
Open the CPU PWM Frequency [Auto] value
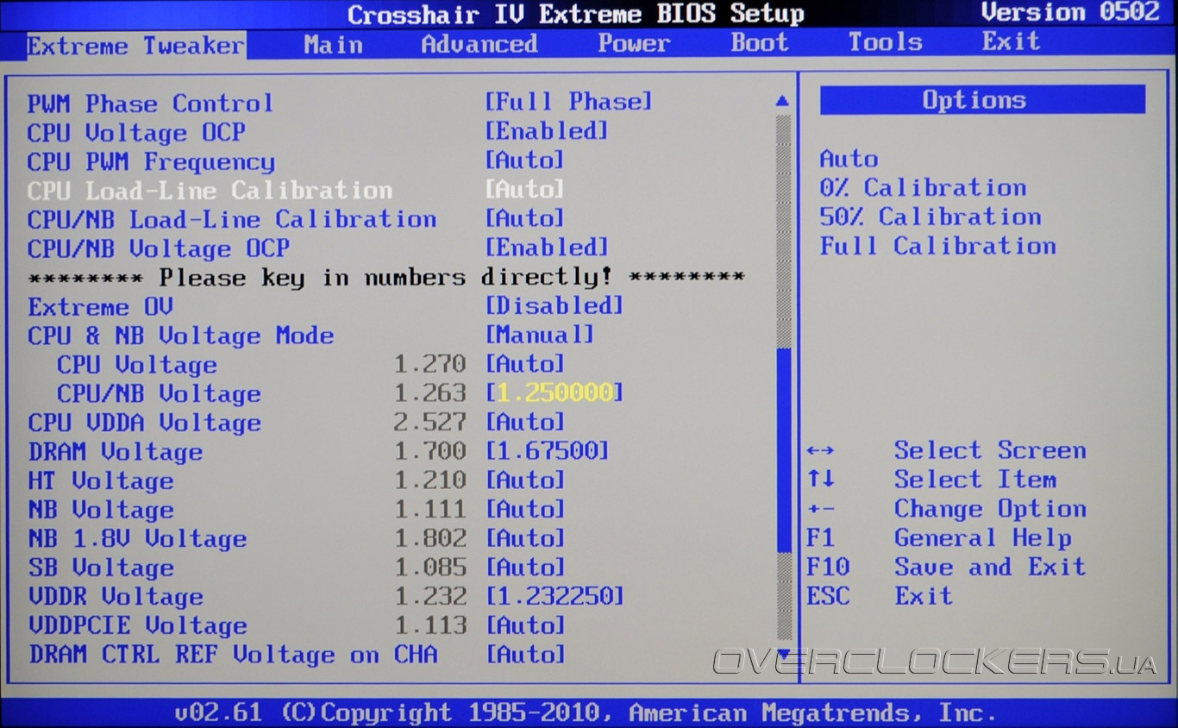pyautogui.click(x=524, y=160)
